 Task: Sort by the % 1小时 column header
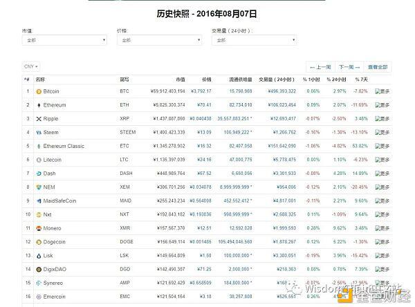click(x=311, y=80)
